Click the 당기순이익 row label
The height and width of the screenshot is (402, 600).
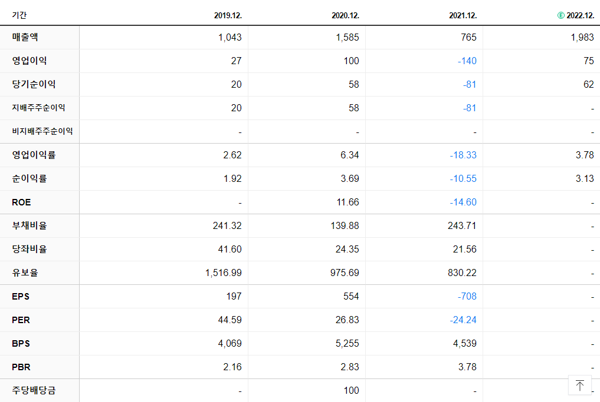point(34,84)
